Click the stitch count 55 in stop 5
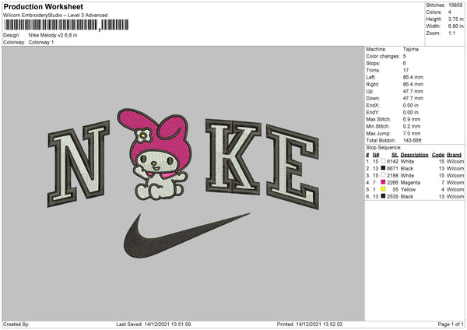 pyautogui.click(x=395, y=189)
